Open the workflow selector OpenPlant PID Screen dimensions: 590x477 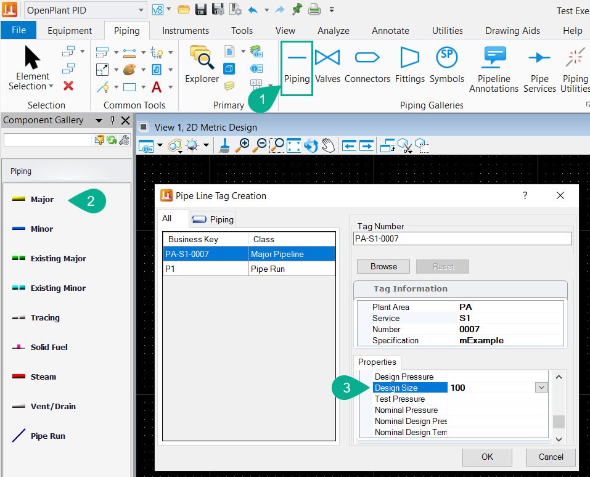[x=86, y=10]
